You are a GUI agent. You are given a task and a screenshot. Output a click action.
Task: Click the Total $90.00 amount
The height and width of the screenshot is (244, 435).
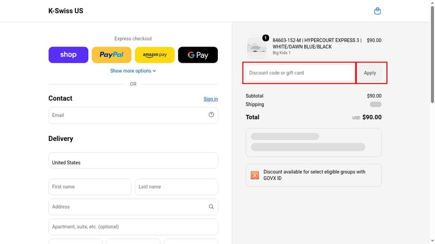click(x=372, y=117)
